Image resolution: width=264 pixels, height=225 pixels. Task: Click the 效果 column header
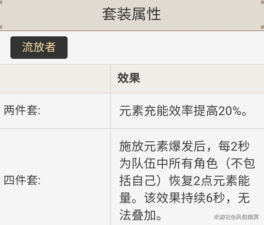click(129, 78)
